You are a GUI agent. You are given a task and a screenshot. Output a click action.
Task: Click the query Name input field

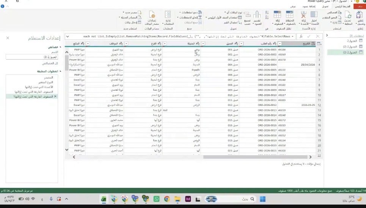32,57
